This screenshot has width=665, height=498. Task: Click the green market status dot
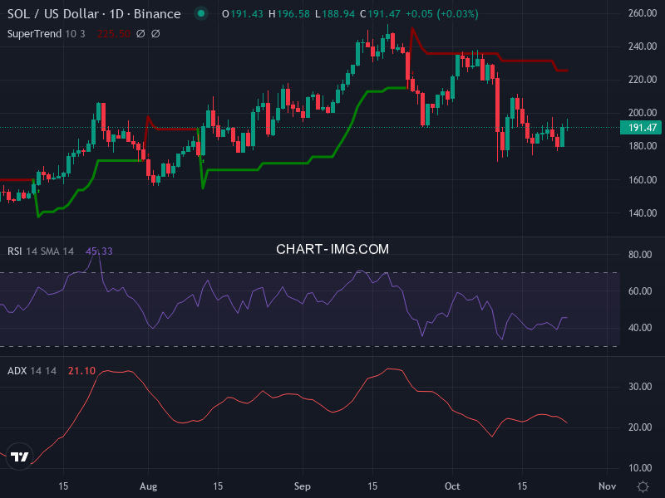pyautogui.click(x=199, y=14)
